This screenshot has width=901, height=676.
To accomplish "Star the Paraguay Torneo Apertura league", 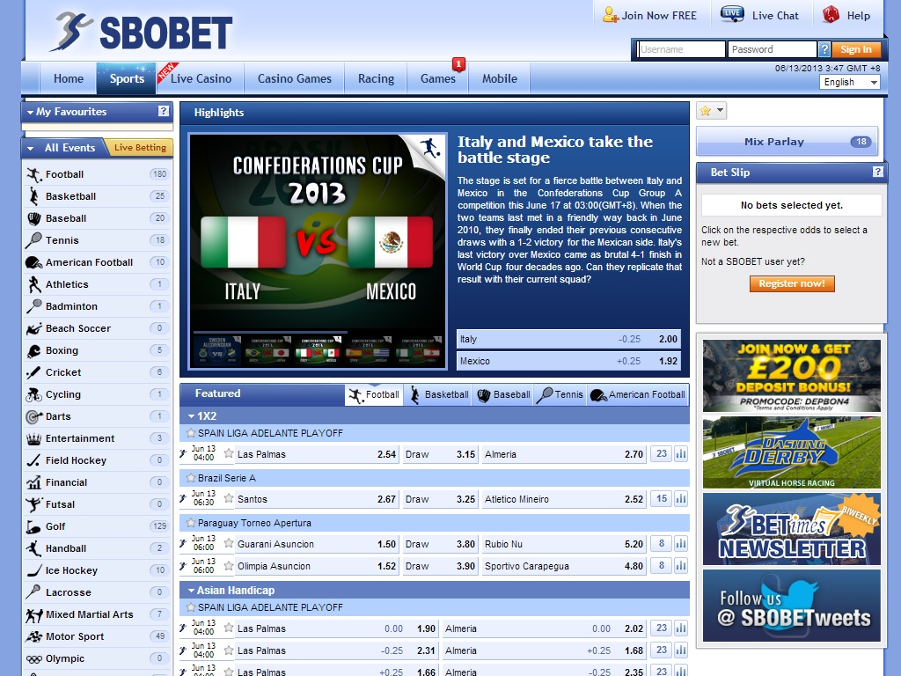I will coord(190,523).
